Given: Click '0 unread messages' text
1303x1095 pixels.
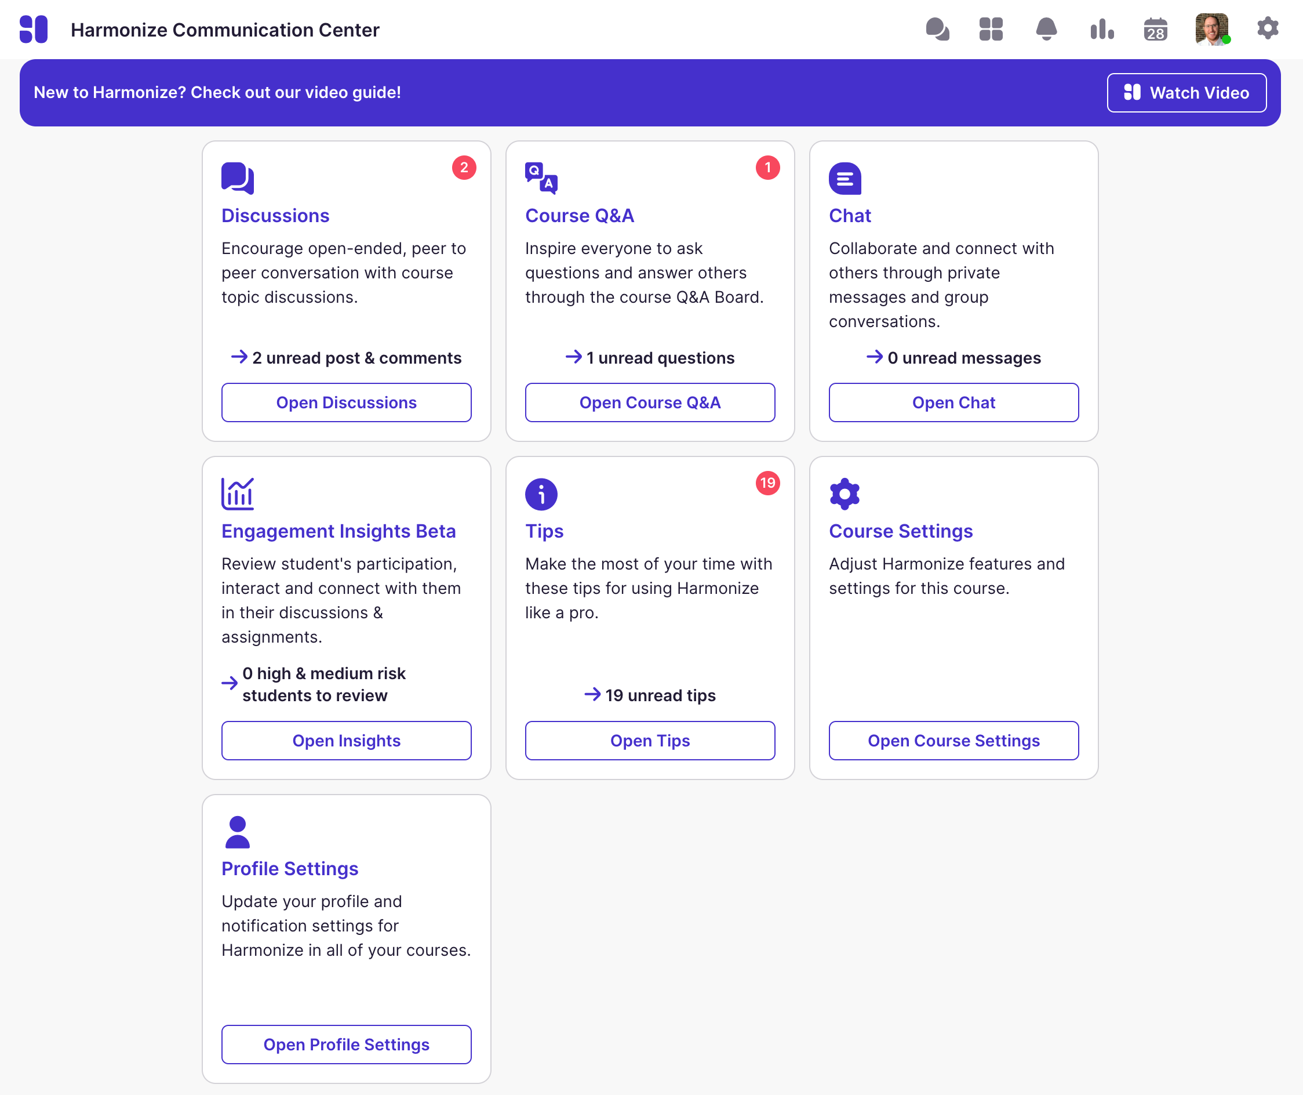Looking at the screenshot, I should pyautogui.click(x=964, y=358).
